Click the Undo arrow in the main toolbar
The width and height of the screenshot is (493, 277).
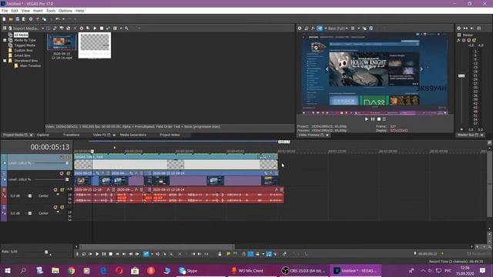click(57, 19)
